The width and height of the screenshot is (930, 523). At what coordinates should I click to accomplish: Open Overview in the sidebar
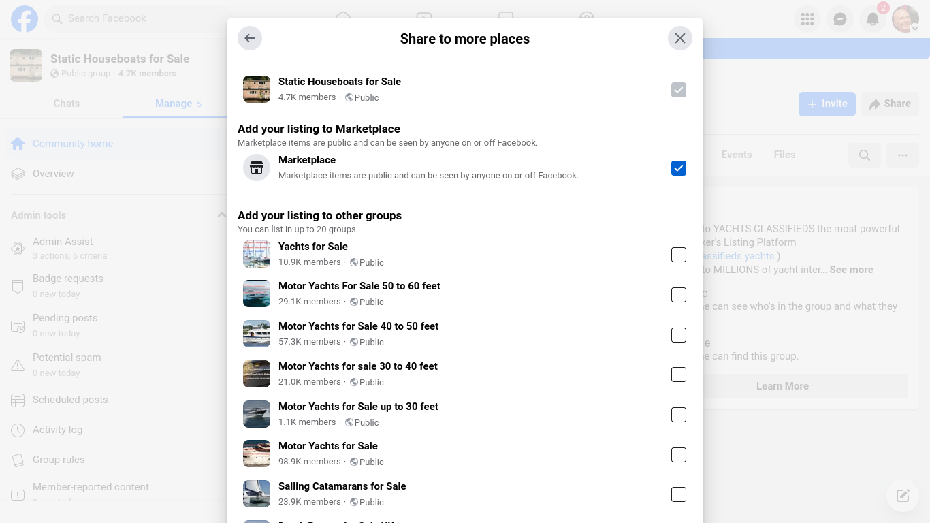coord(116,174)
